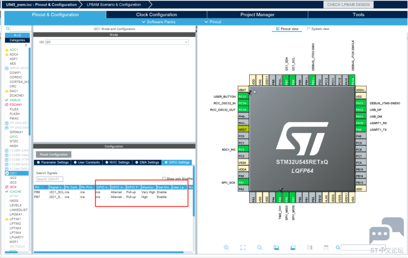The height and width of the screenshot is (258, 408).
Task: Click the Reset Configuration button
Action: 54,155
